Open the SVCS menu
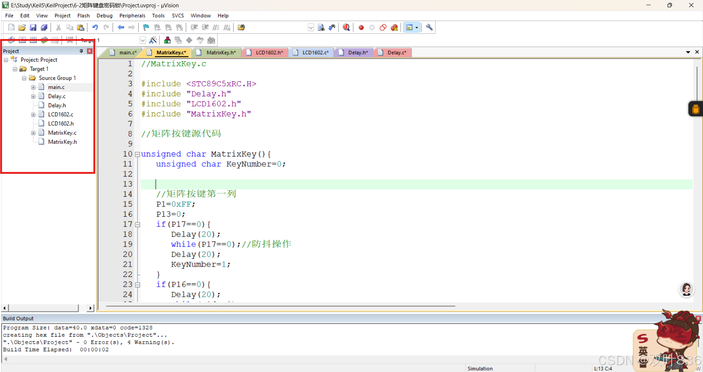703x372 pixels. tap(178, 16)
